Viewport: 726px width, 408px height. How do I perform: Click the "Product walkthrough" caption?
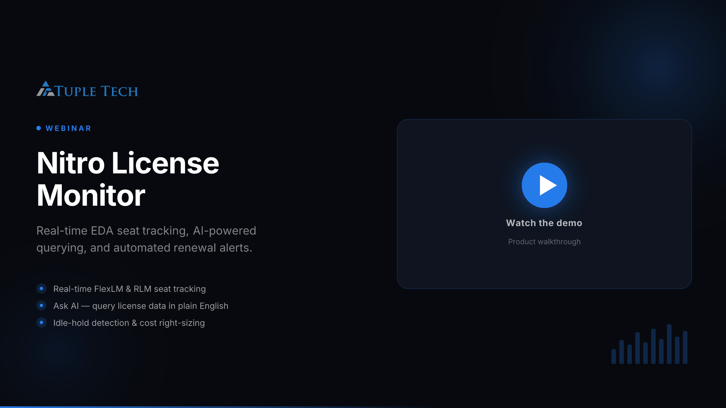coord(544,242)
